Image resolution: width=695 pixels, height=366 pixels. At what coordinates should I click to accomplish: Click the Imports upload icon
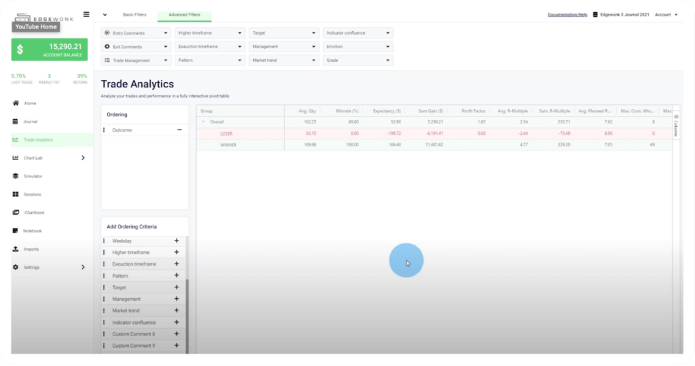[15, 249]
